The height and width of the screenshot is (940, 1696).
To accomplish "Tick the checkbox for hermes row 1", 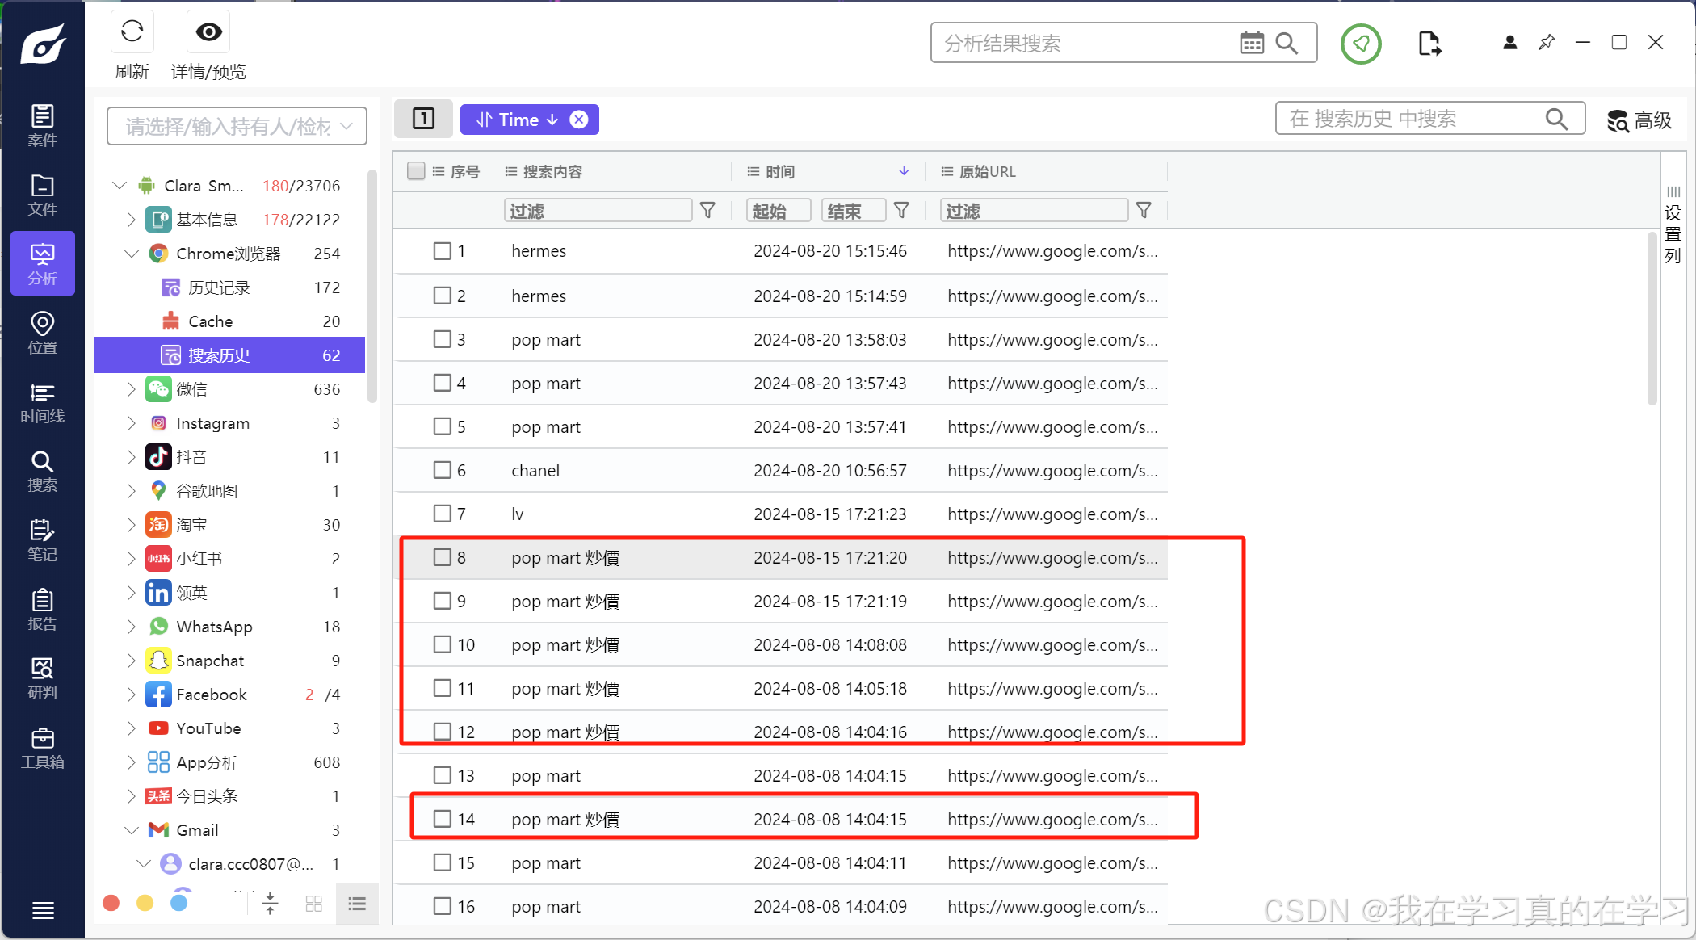I will point(442,251).
